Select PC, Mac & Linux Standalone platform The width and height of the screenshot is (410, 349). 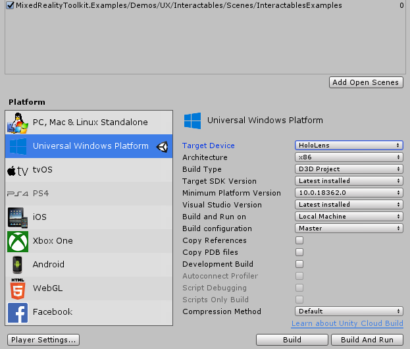(x=89, y=122)
